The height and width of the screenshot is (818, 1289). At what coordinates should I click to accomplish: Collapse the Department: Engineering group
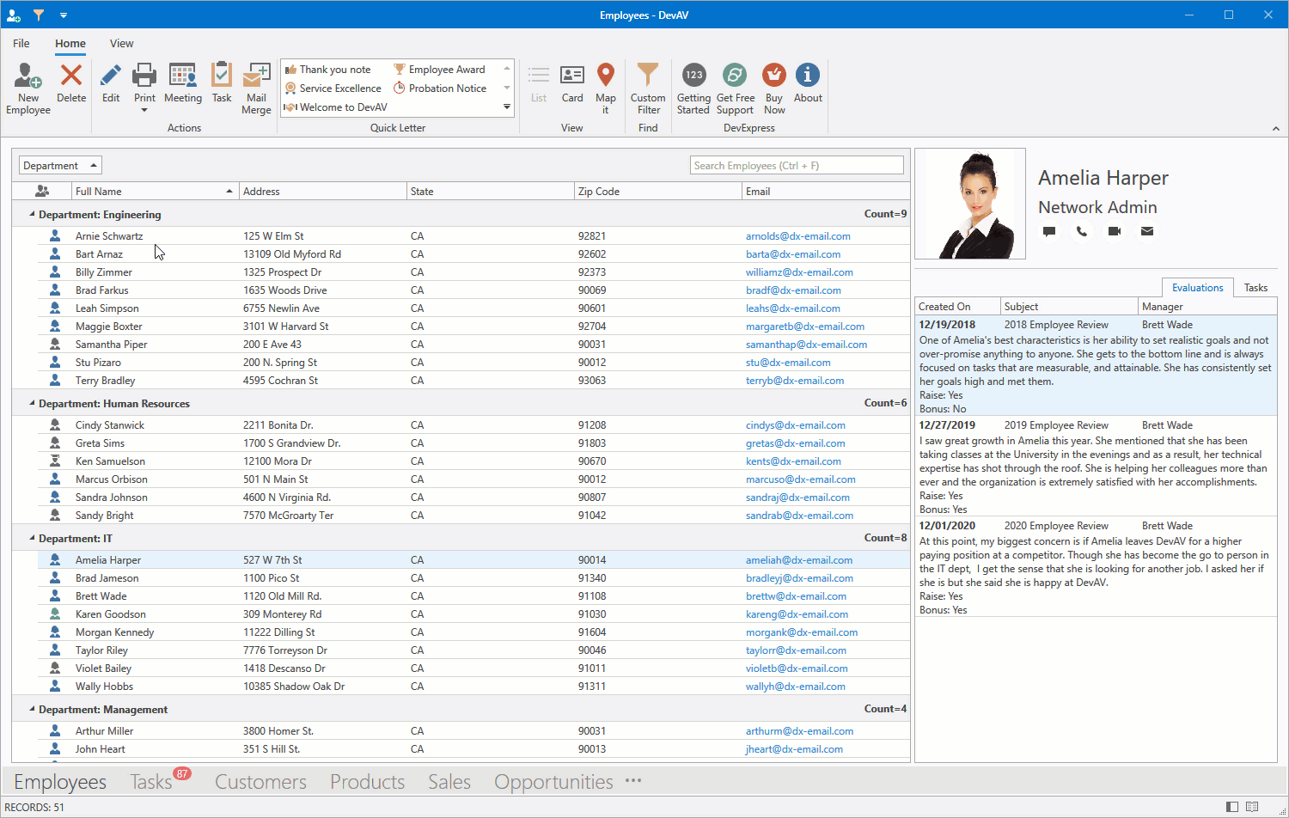33,215
